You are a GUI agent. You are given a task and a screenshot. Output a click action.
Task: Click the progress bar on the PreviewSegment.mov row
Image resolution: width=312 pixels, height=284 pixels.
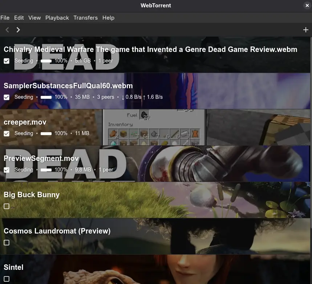46,170
